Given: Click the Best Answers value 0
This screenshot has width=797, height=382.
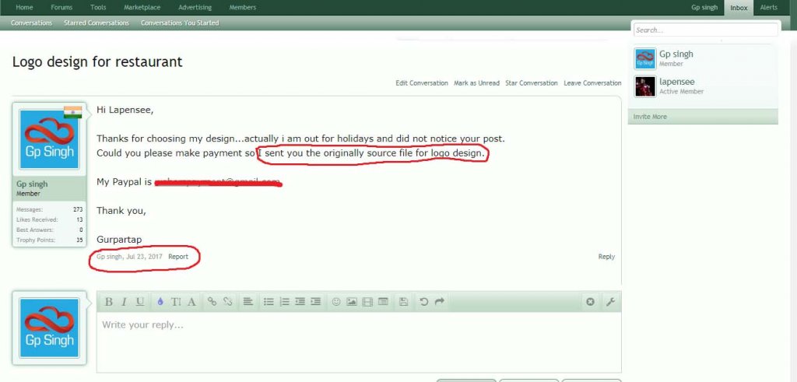Looking at the screenshot, I should 81,230.
